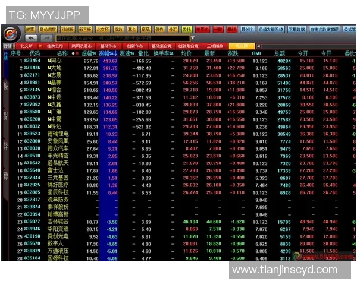Screen dimensions: 357x285
Task: Click the small dot icons beside 名称 header
Action: [x=75, y=53]
